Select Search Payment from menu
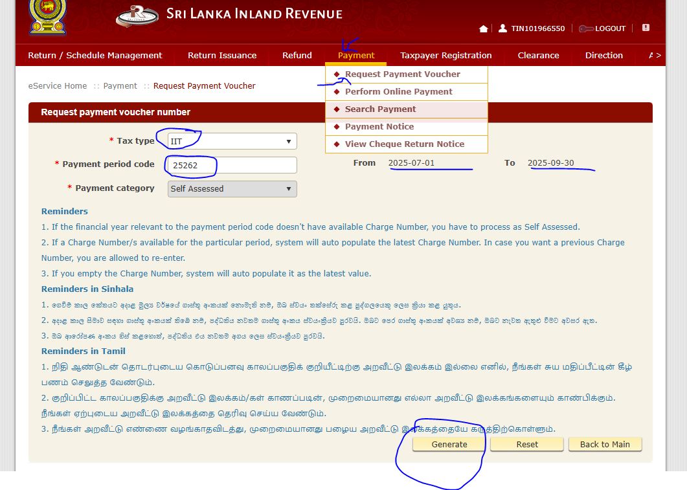Viewport: 687px width, 490px height. click(x=380, y=109)
